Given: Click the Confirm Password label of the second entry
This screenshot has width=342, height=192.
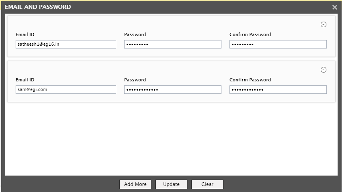Looking at the screenshot, I should pyautogui.click(x=250, y=80).
